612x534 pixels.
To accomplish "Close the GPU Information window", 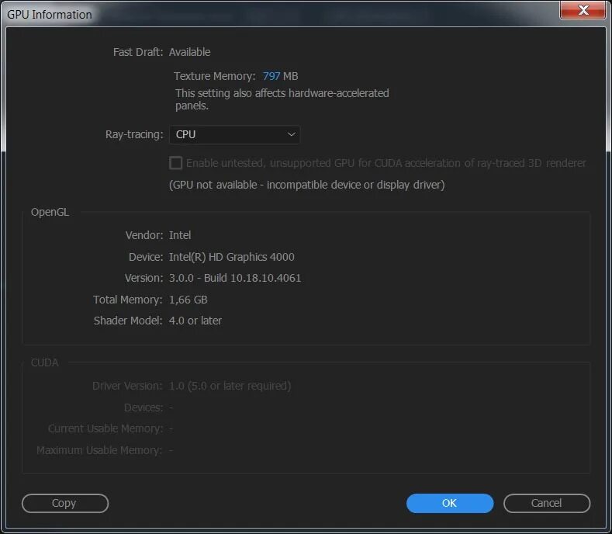I will pyautogui.click(x=583, y=10).
